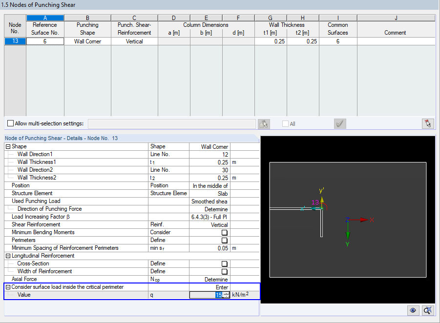Click the pick-node-graphically arrow icon

point(428,123)
